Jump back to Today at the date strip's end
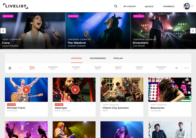196x138 pixels. 186,68
